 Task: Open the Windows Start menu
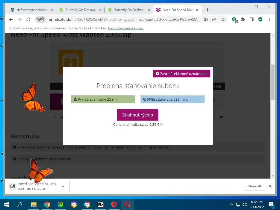(7, 205)
